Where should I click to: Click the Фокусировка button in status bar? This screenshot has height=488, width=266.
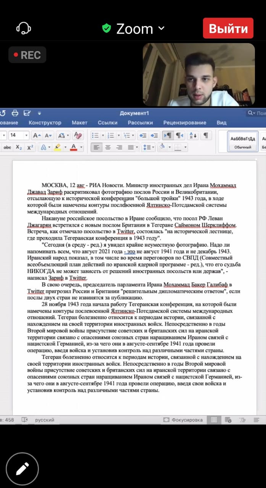[183, 420]
